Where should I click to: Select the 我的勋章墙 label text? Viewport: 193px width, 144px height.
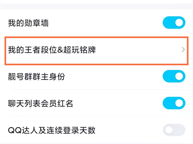coord(28,23)
